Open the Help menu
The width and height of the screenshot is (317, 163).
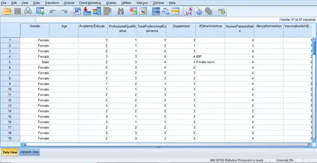[172, 3]
